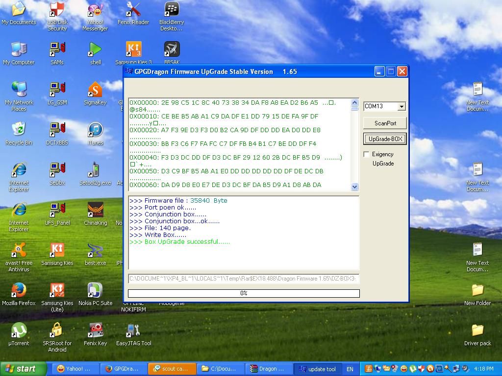
Task: Click the UpGrade-BOX button
Action: coord(385,139)
